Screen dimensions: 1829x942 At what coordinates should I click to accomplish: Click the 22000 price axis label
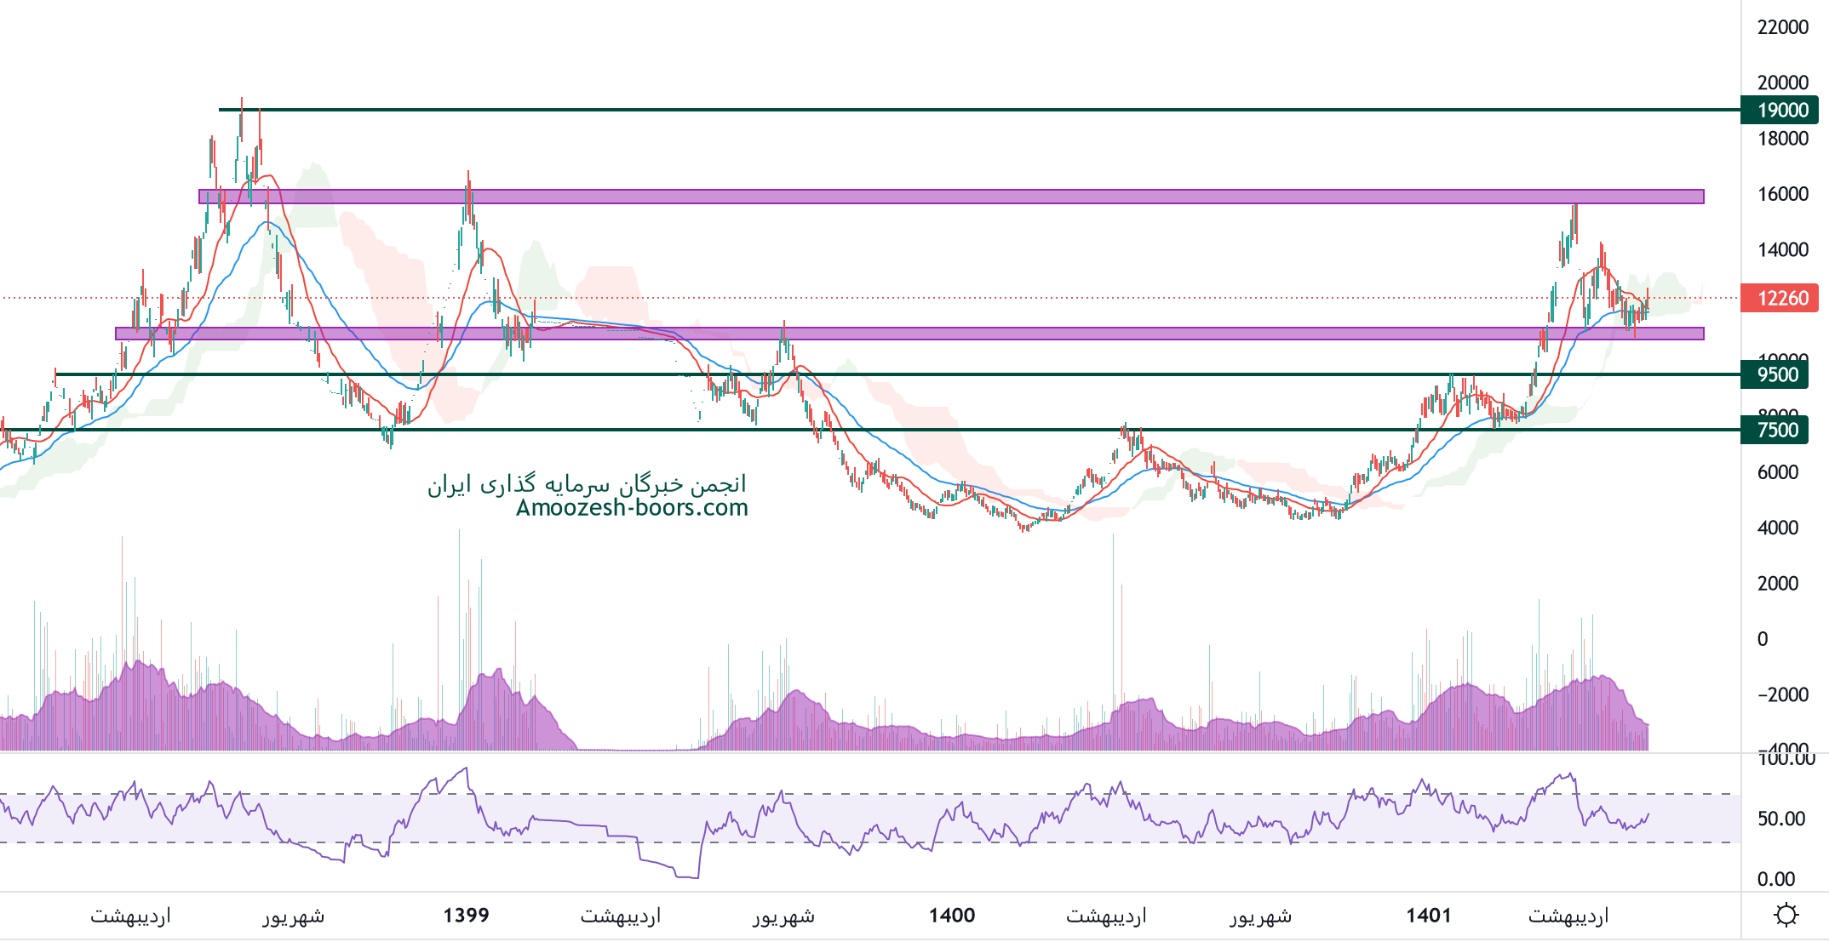pos(1782,27)
